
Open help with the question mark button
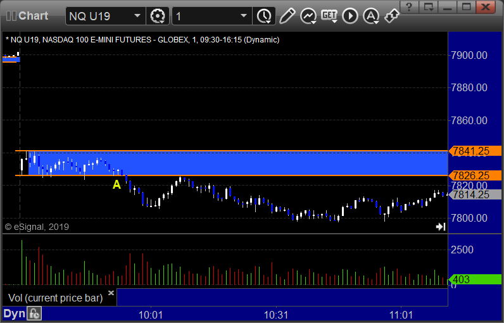[409, 6]
